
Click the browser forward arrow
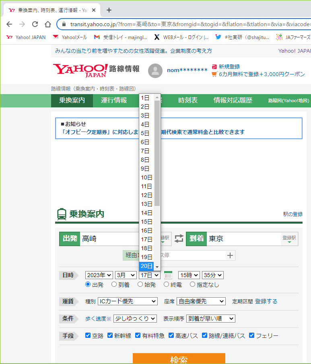[x=22, y=24]
